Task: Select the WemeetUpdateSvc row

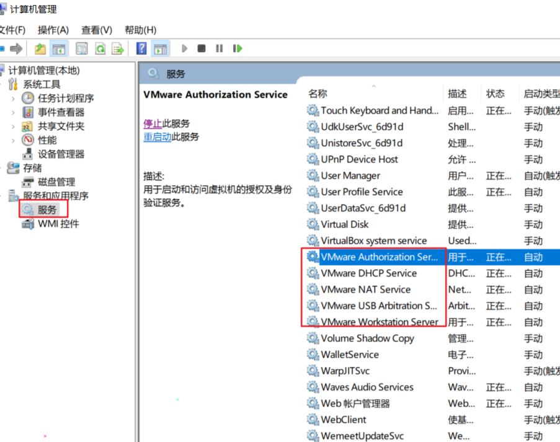Action: pos(433,436)
